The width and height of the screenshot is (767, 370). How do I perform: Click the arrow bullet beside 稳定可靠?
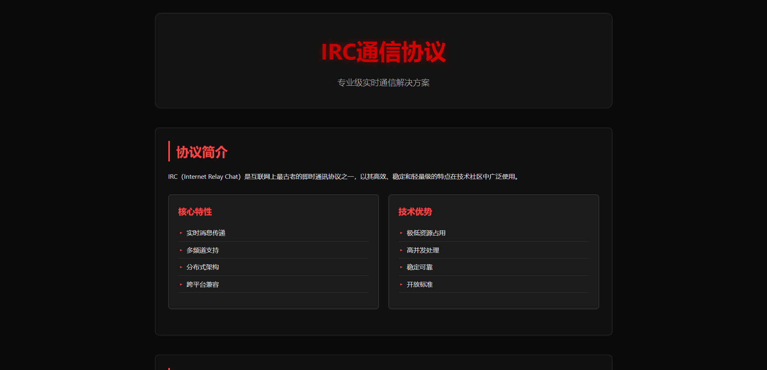[x=401, y=267]
